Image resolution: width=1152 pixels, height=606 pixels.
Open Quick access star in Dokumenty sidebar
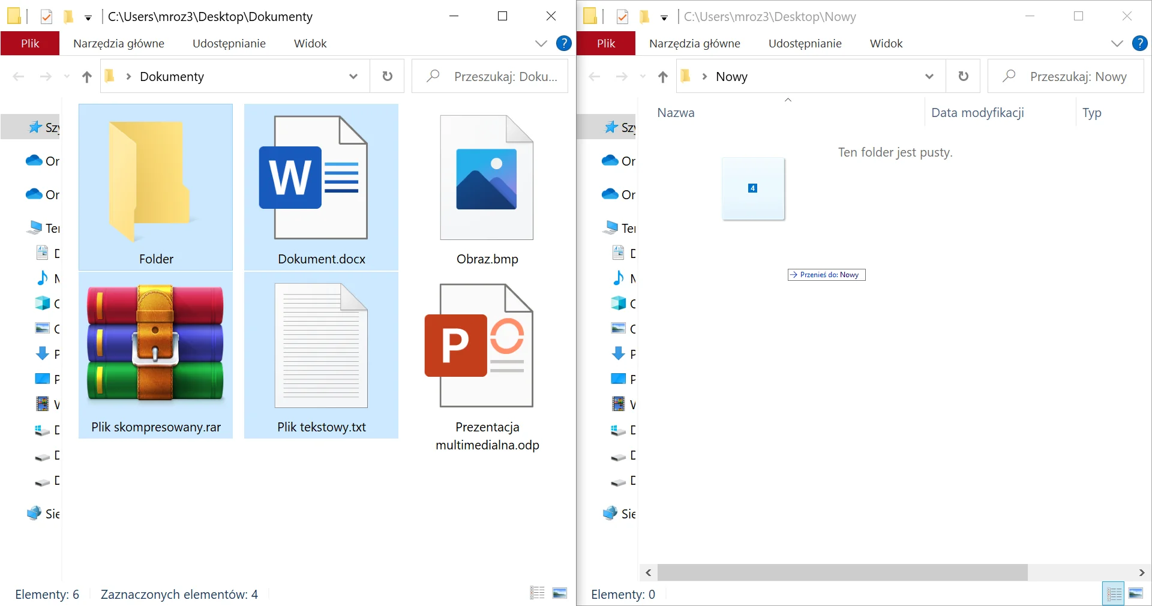pyautogui.click(x=35, y=127)
